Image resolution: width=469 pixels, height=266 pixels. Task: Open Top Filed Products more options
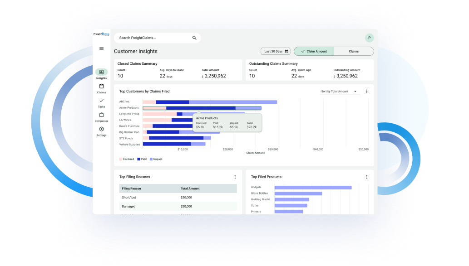pos(367,177)
